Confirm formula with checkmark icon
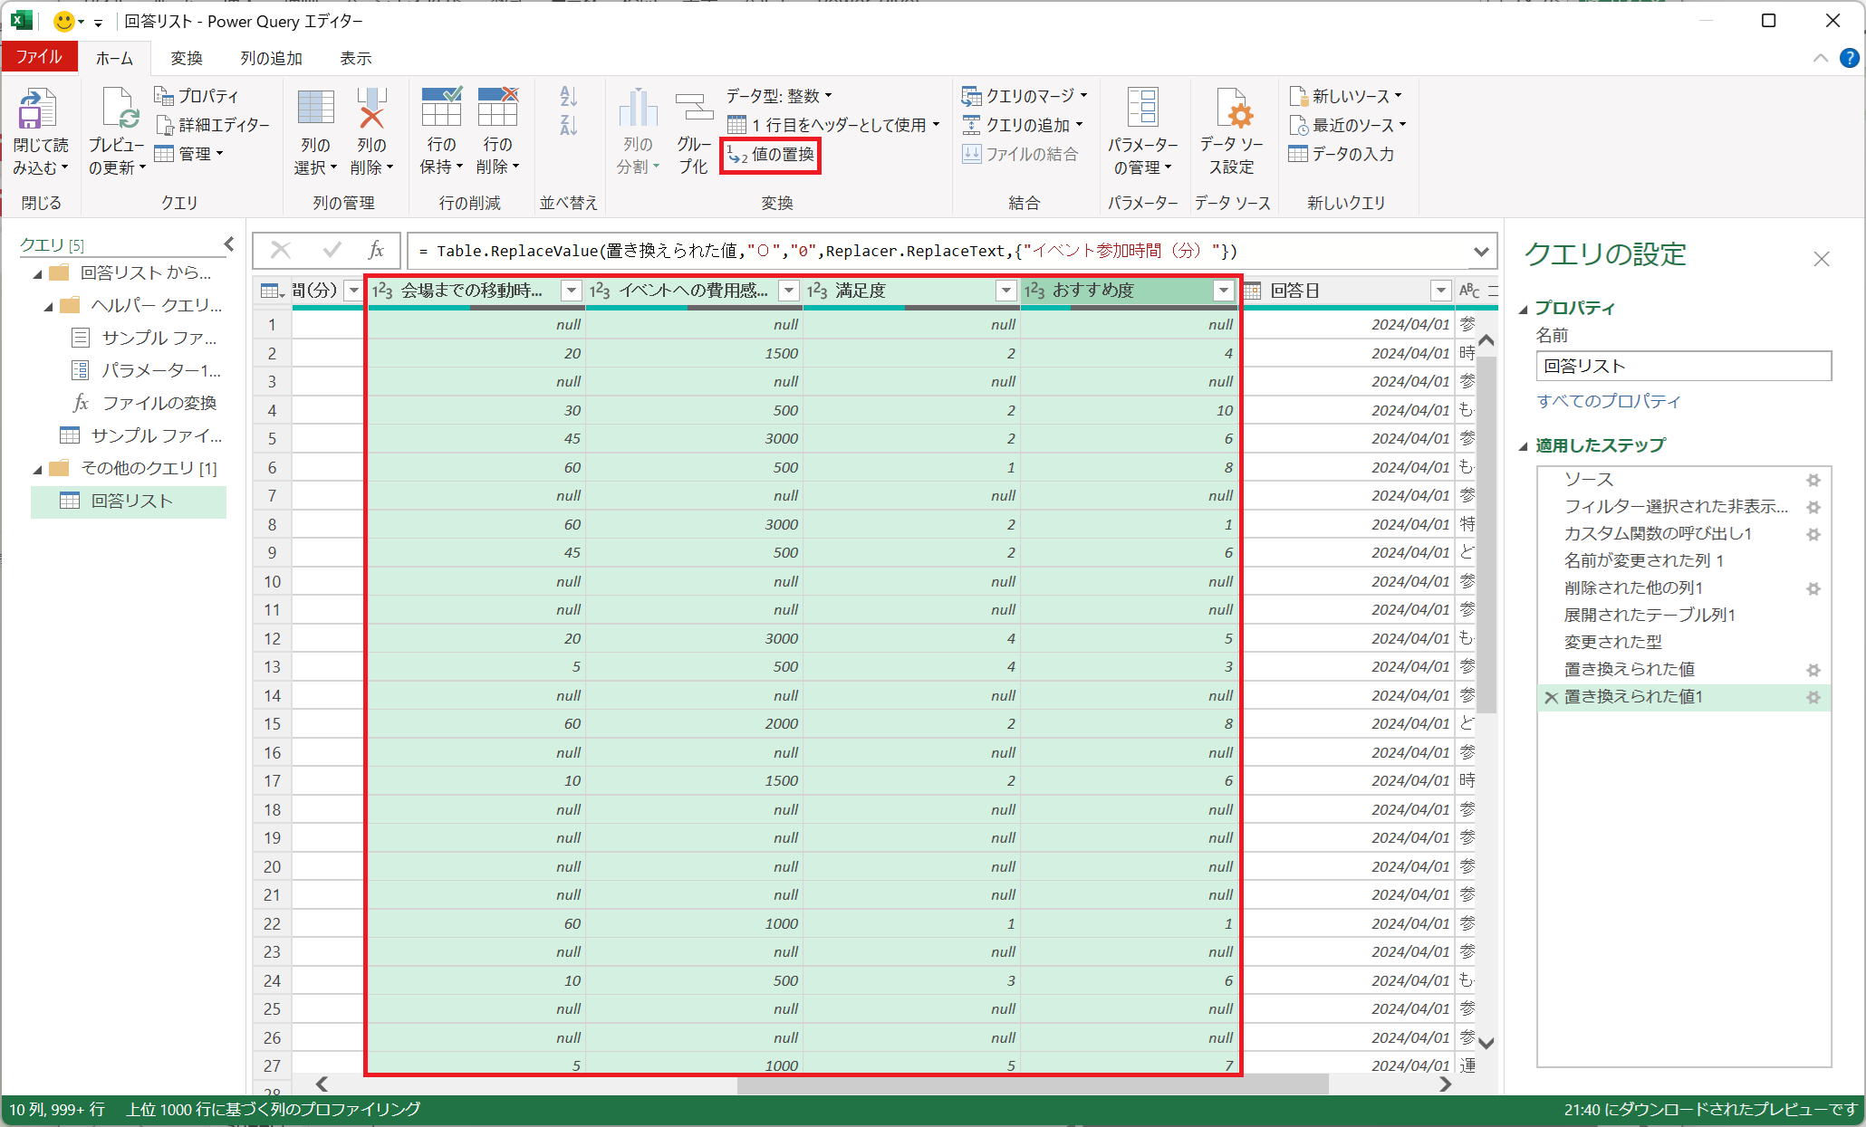This screenshot has width=1866, height=1127. [x=332, y=251]
